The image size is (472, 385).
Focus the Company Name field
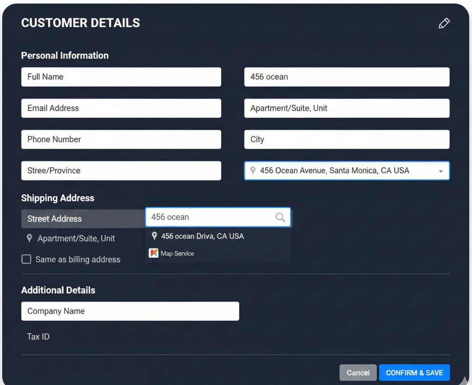pyautogui.click(x=130, y=311)
